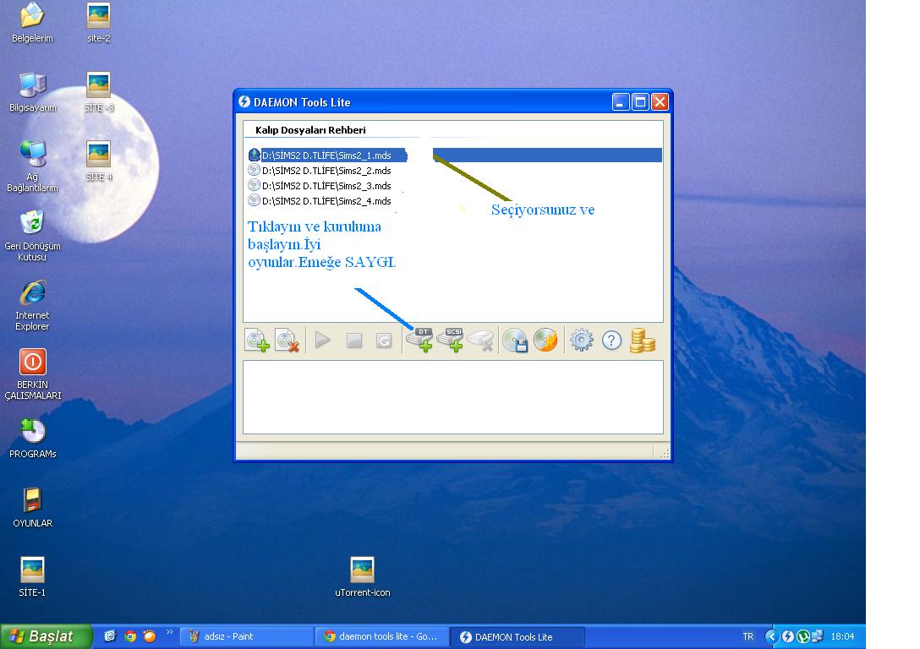Minimize the DAEMON Tools Lite window

coord(620,102)
